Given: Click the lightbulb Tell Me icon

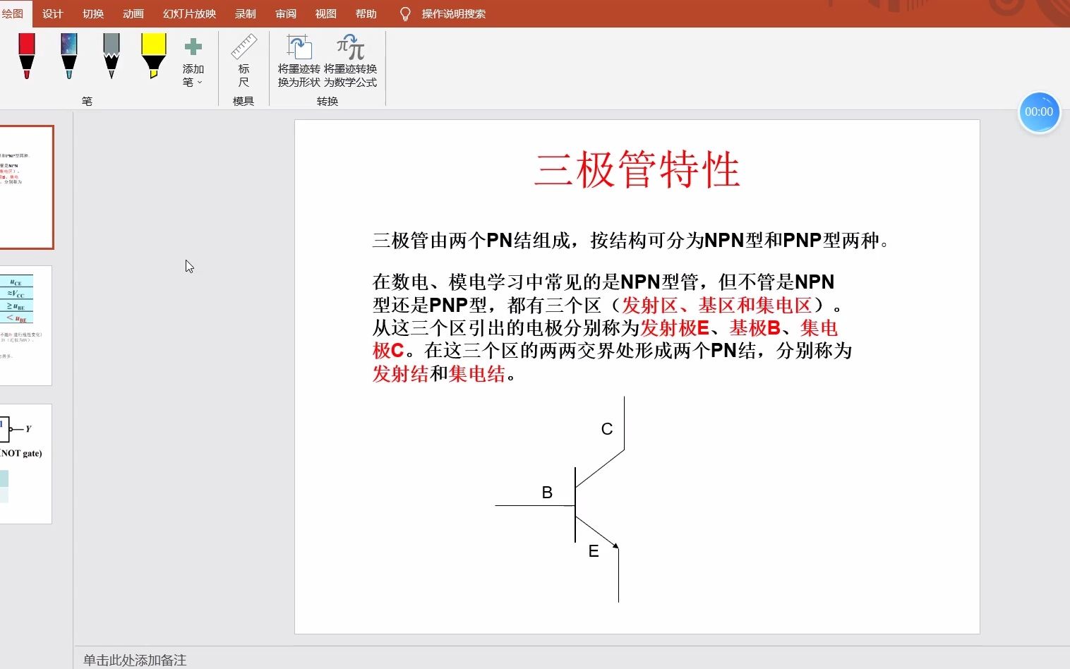Looking at the screenshot, I should point(405,14).
